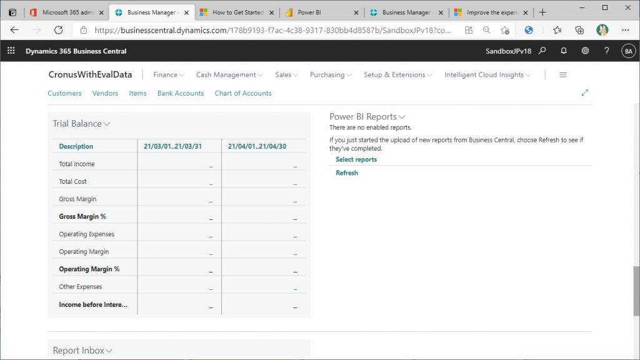The height and width of the screenshot is (360, 640).
Task: Open the Bank Accounts link
Action: pos(181,93)
